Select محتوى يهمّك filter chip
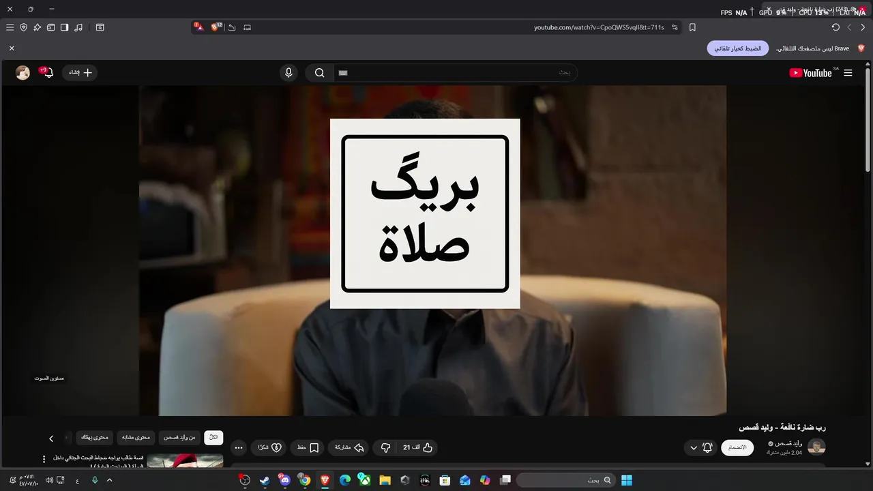873x491 pixels. tap(95, 437)
